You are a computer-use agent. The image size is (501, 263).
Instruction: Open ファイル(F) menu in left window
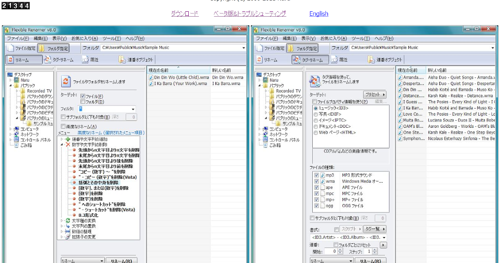click(x=18, y=38)
